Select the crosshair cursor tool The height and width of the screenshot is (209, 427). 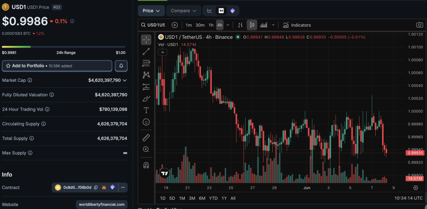click(x=146, y=40)
